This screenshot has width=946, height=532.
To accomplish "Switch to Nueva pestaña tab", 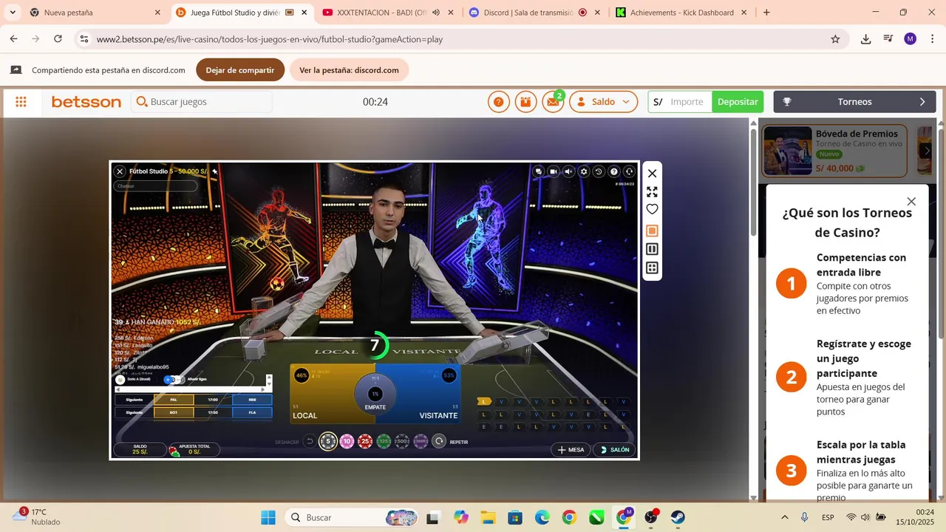I will [94, 13].
